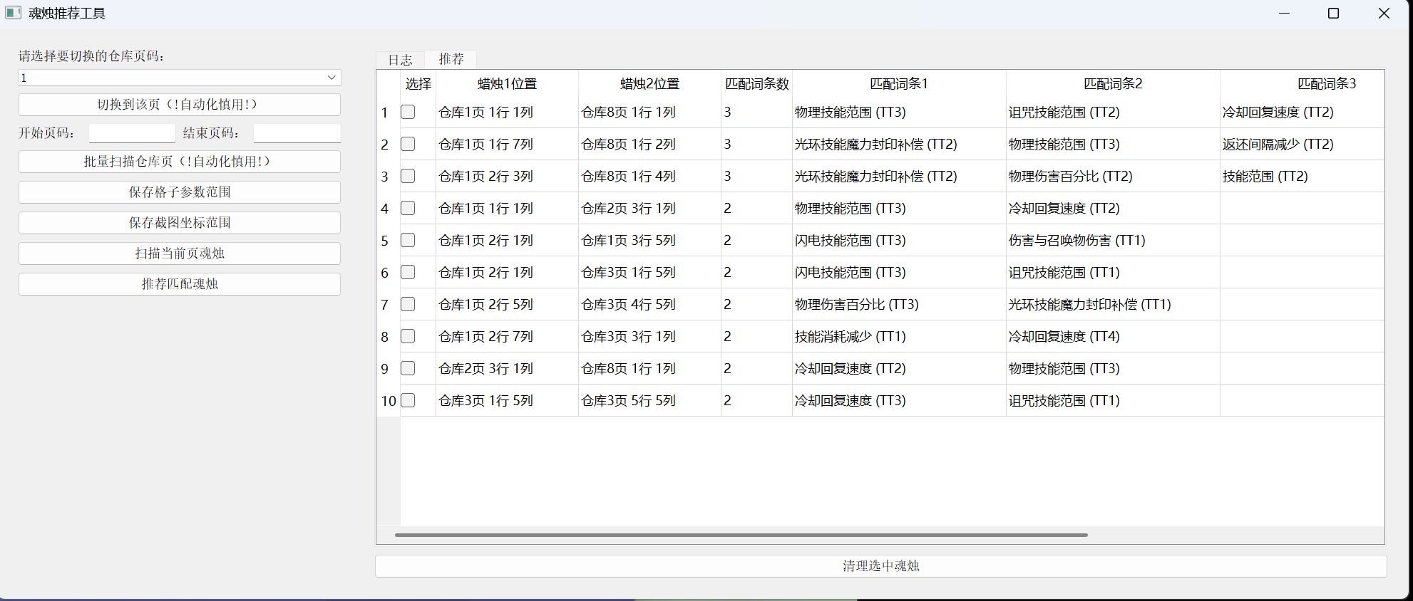Check the row 10 selection box

click(408, 400)
